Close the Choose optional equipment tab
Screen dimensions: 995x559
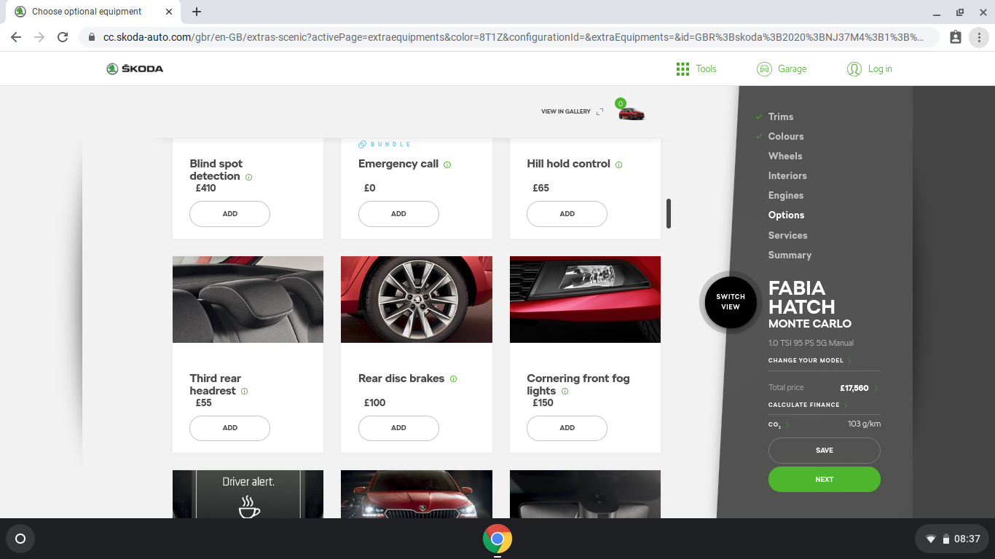(169, 12)
